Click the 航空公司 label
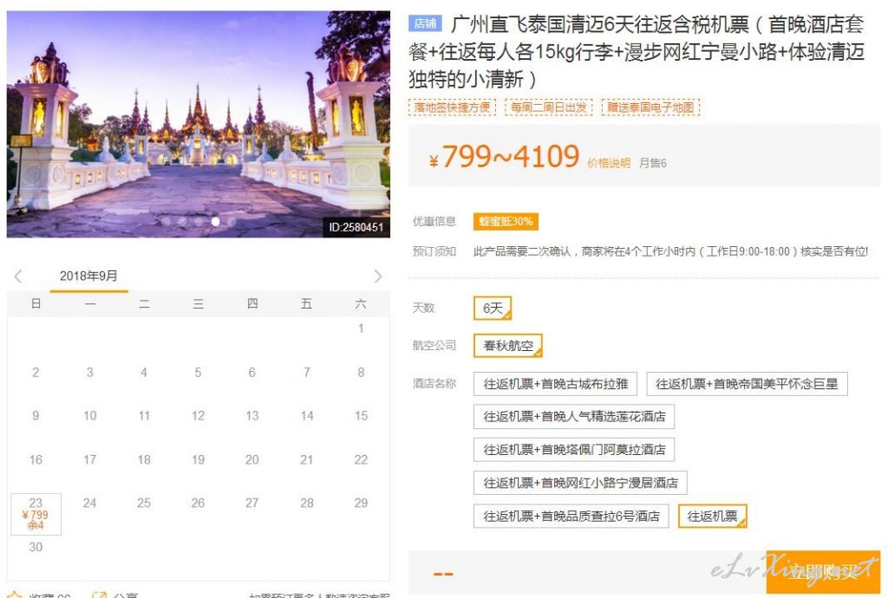This screenshot has width=888, height=598. click(x=434, y=345)
